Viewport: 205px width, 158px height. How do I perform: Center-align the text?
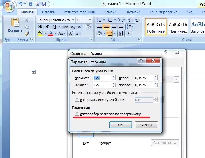[107, 27]
